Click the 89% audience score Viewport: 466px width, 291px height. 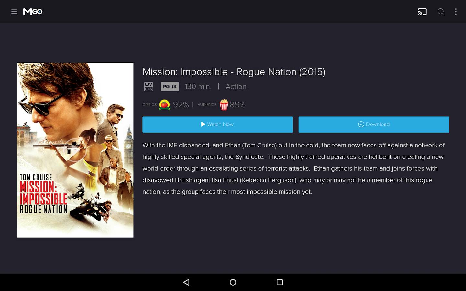238,105
